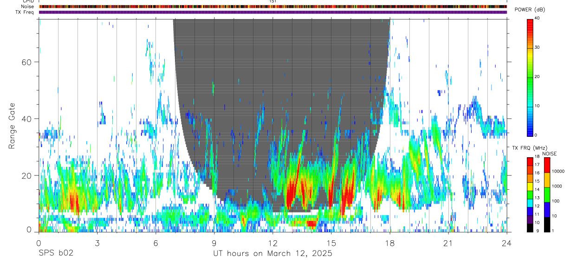This screenshot has width=570, height=263.
Task: Click the 10 label on the power scale
Action: point(537,106)
